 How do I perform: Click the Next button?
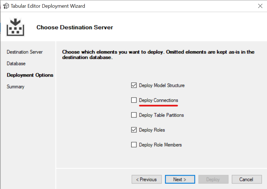click(180, 179)
